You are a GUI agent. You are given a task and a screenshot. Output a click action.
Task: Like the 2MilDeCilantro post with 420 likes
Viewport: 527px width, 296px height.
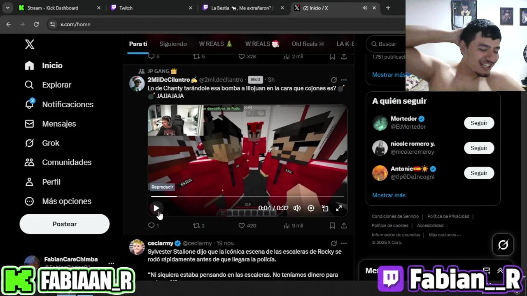[247, 225]
